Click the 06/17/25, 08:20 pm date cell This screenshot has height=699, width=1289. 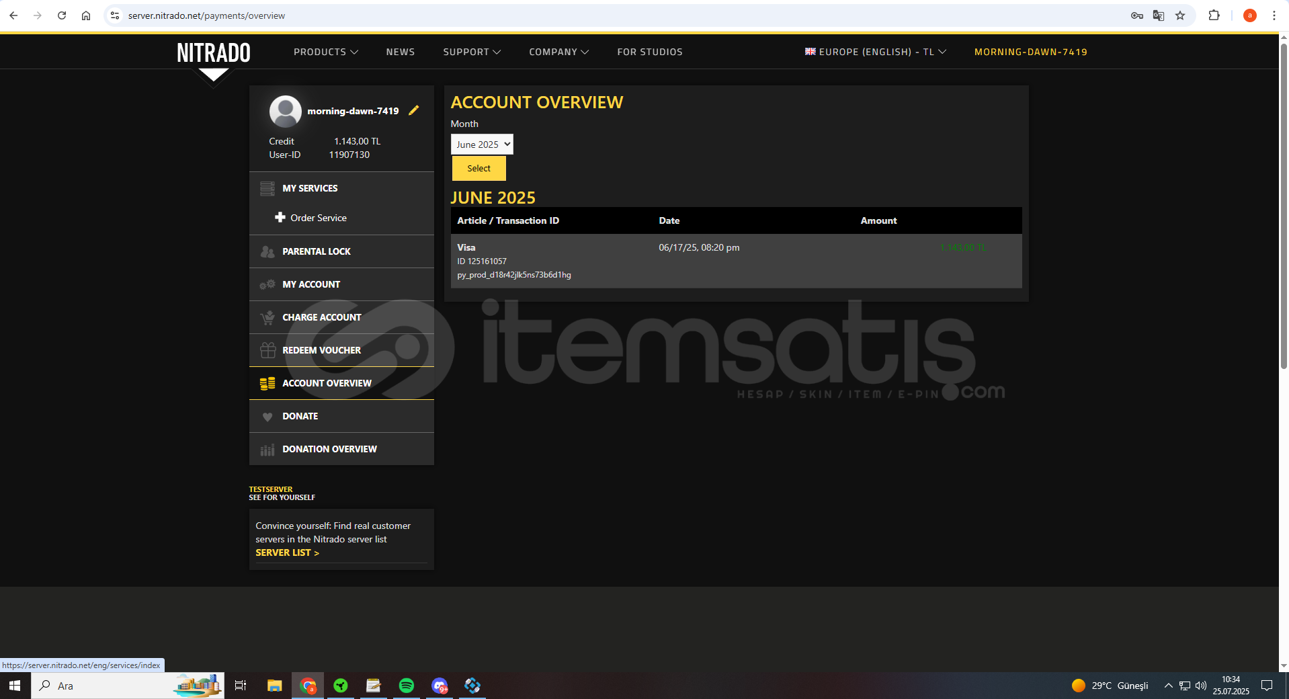point(699,247)
